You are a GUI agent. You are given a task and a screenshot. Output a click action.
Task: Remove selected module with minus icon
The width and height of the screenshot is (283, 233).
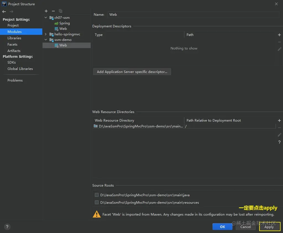(x=53, y=11)
